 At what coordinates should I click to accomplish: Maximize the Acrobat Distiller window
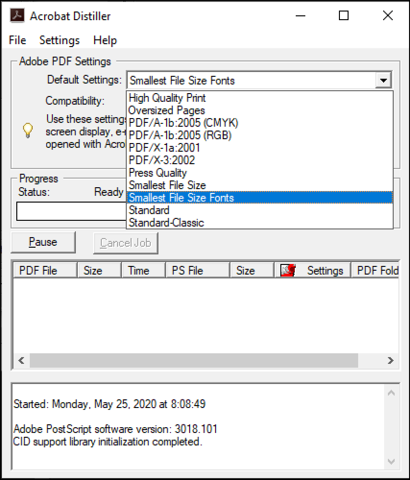point(344,16)
